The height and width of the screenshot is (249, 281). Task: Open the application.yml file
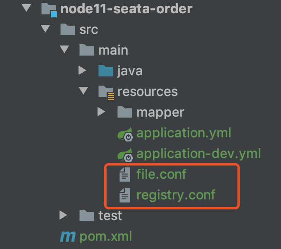pos(184,133)
